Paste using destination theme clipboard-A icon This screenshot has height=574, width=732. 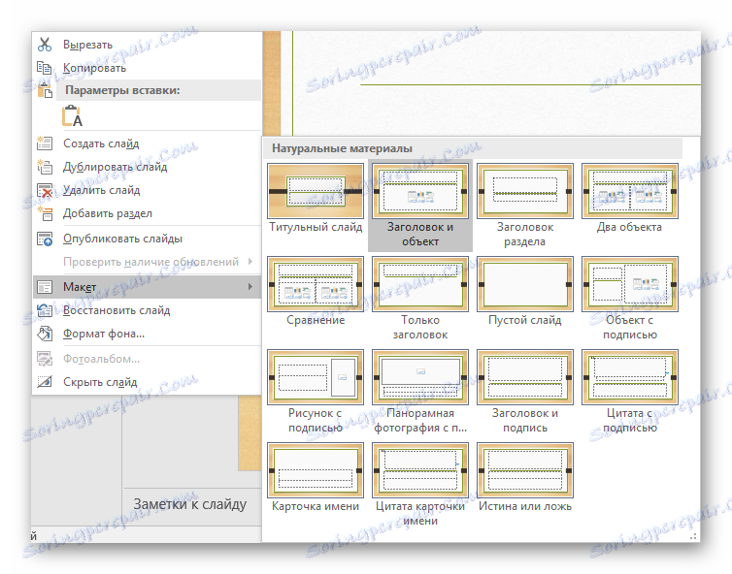(x=72, y=115)
